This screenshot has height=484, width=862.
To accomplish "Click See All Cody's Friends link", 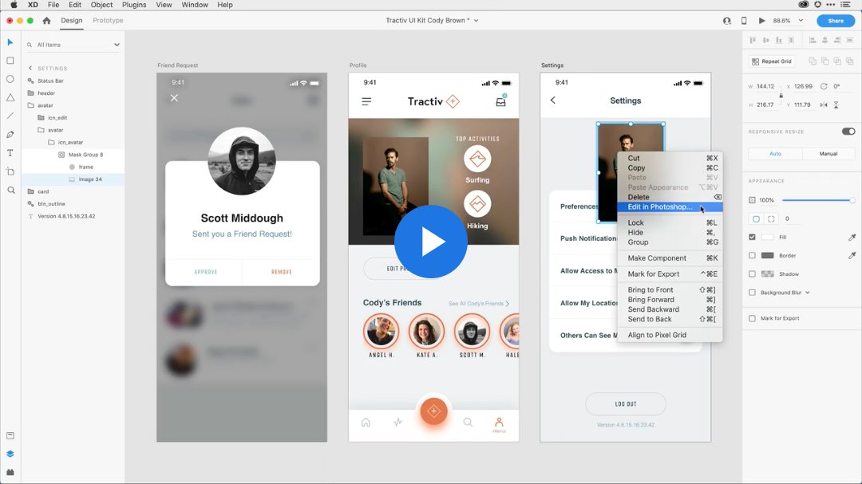I will click(x=479, y=303).
